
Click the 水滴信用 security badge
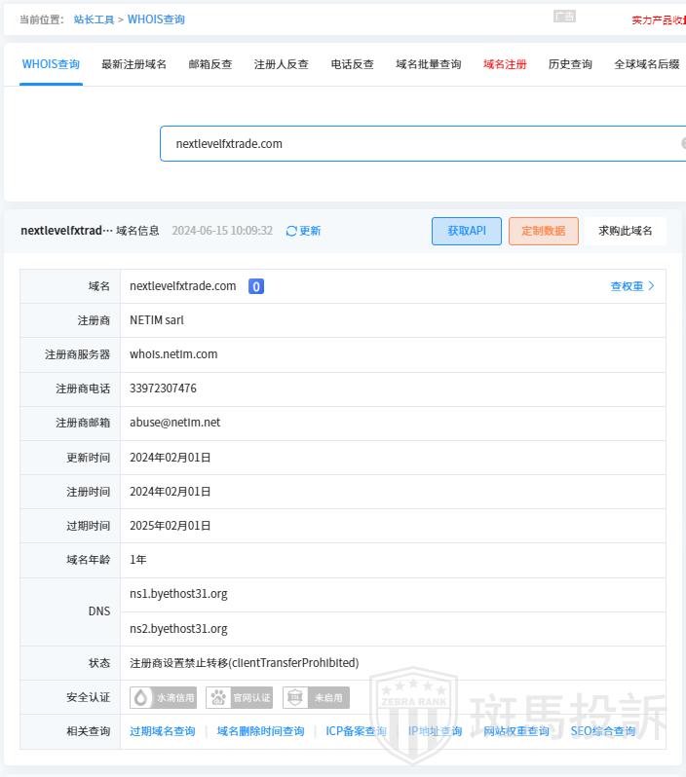[x=164, y=697]
